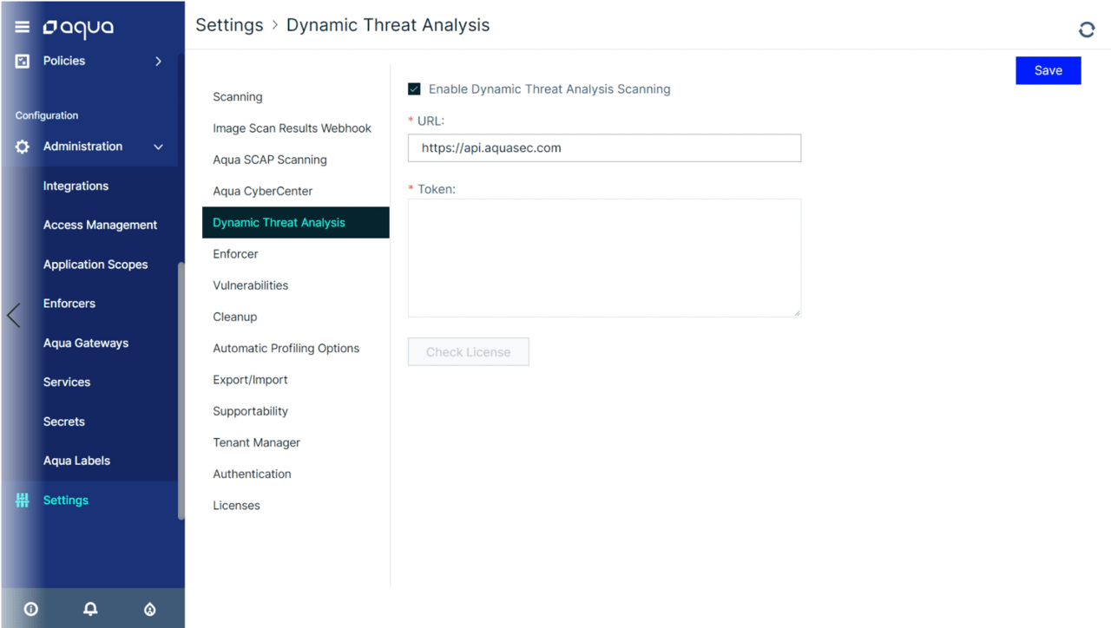Click the Policies sidebar label
The image size is (1111, 628).
coord(64,61)
